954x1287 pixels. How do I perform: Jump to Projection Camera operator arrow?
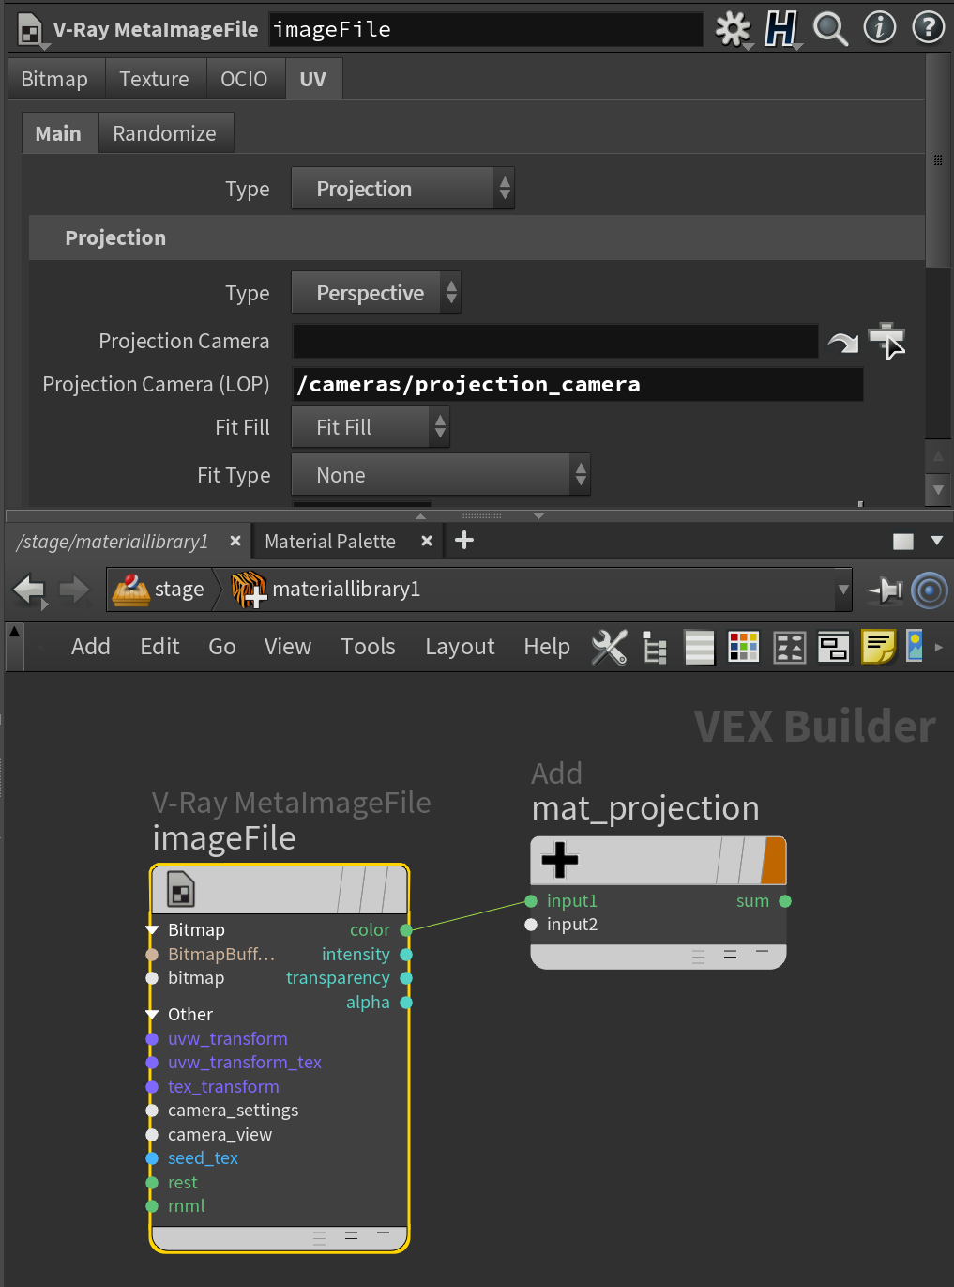click(842, 342)
